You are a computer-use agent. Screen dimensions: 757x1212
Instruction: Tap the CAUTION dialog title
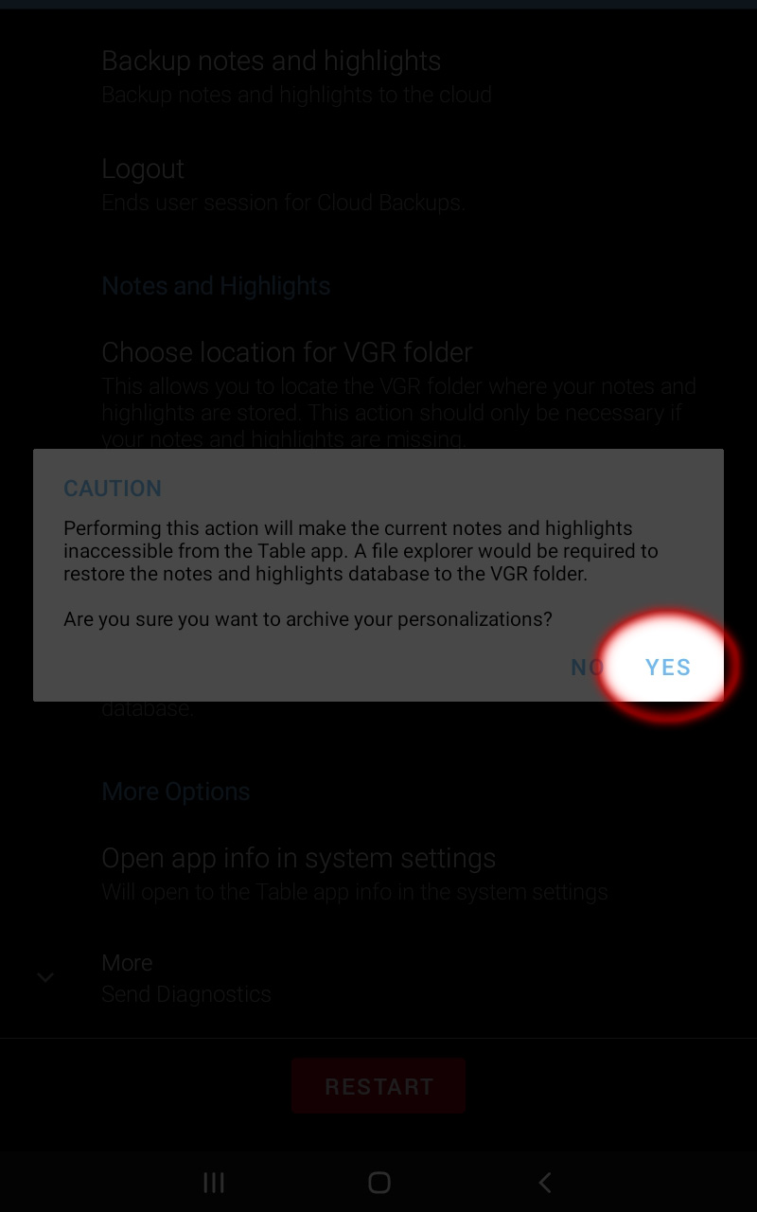[113, 489]
